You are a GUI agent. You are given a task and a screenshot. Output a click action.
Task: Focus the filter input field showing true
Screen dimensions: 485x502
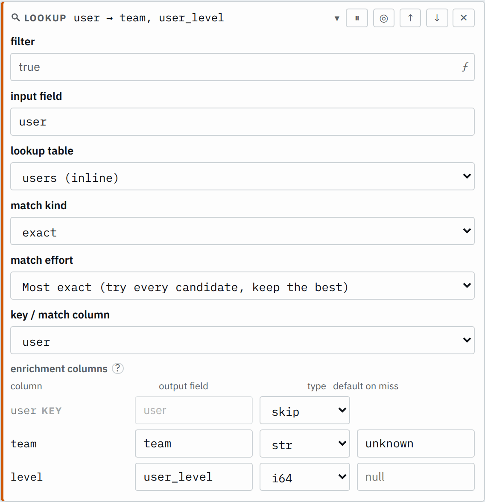tap(242, 67)
